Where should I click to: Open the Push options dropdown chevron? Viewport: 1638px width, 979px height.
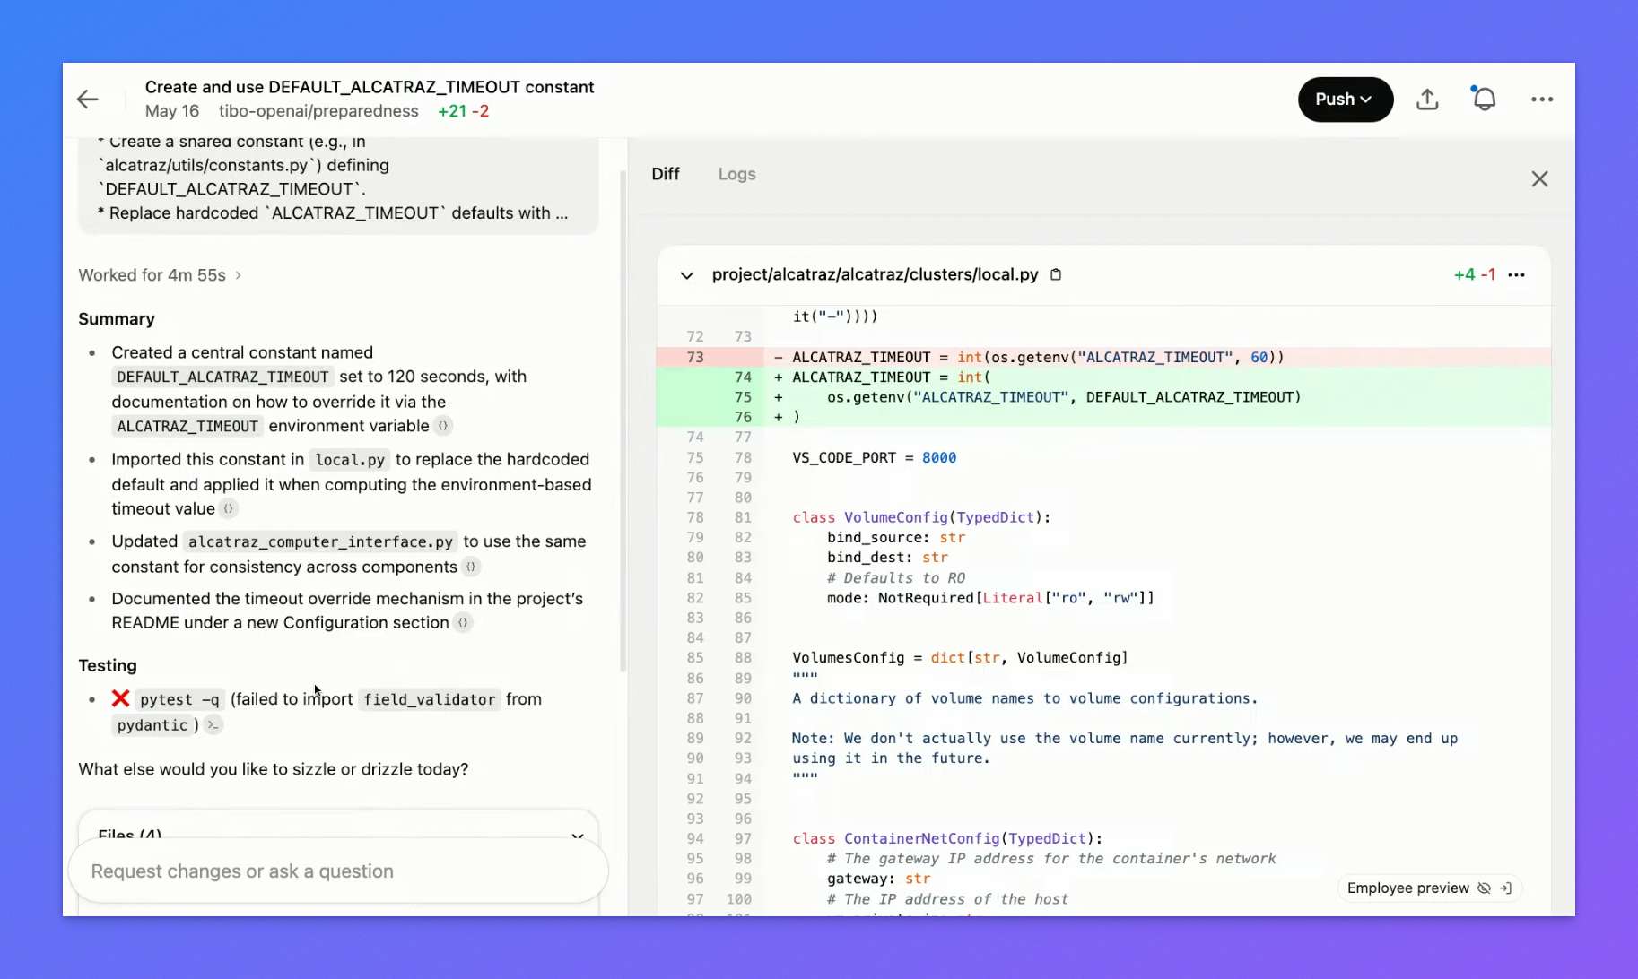pos(1366,100)
